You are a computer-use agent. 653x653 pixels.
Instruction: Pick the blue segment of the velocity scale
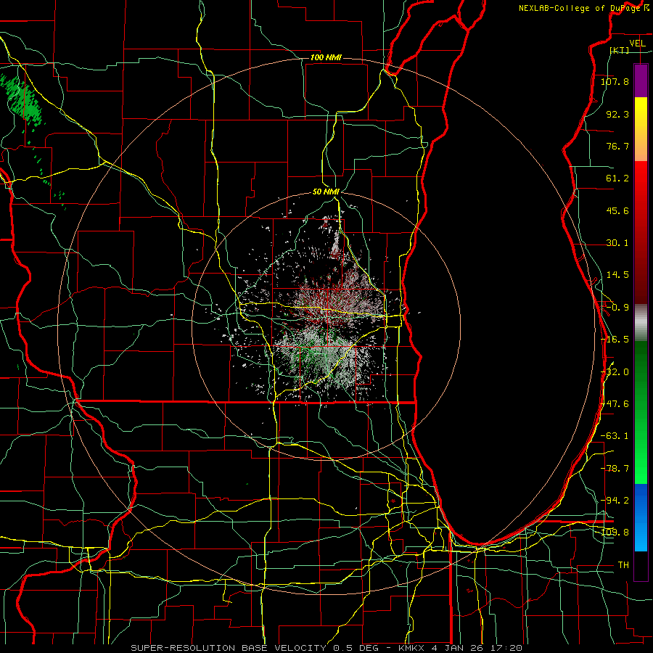pyautogui.click(x=641, y=517)
